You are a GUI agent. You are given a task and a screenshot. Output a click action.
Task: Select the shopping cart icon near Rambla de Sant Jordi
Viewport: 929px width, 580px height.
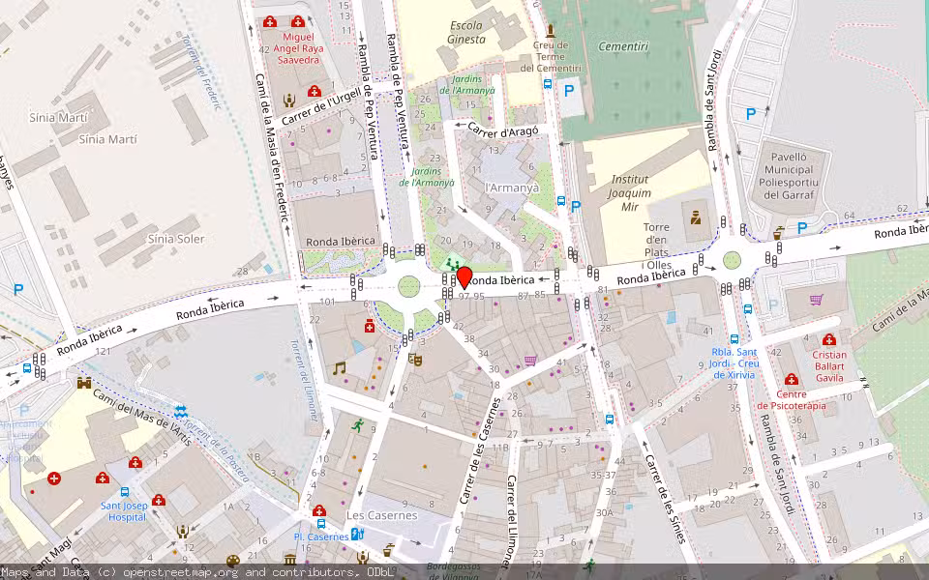817,300
